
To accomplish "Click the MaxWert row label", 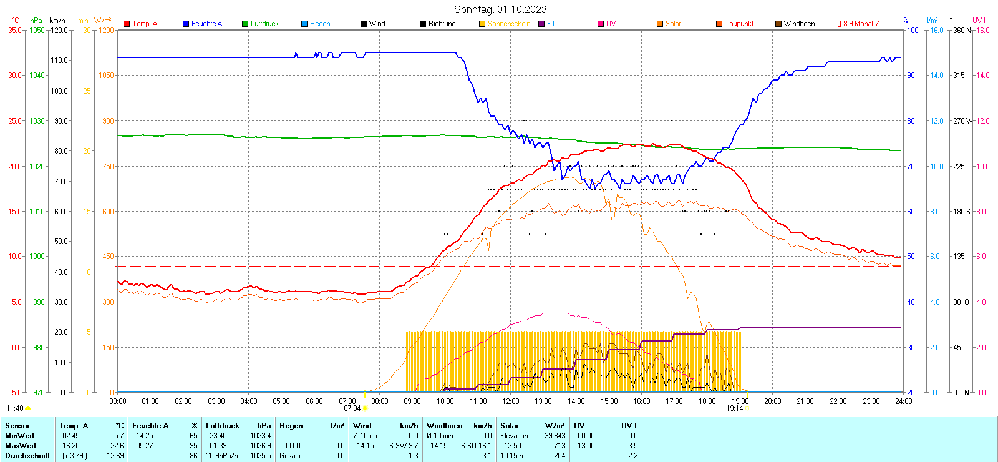I will coord(21,446).
